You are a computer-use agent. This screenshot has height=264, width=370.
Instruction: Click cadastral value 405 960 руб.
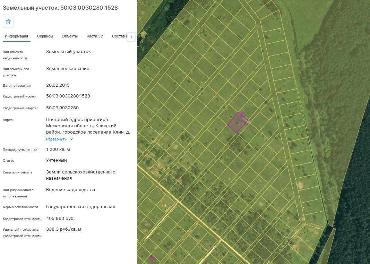(60, 219)
